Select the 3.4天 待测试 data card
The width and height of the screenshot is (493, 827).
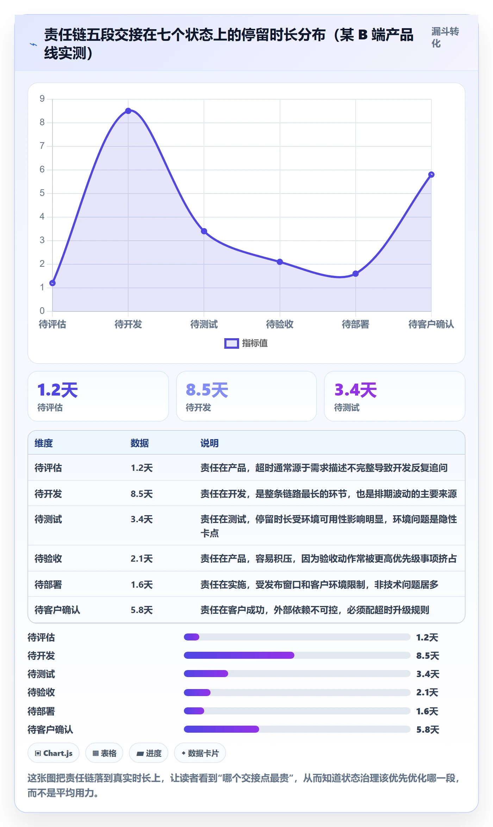(x=395, y=396)
